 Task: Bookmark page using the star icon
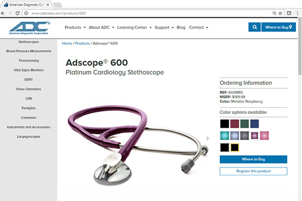click(x=280, y=13)
